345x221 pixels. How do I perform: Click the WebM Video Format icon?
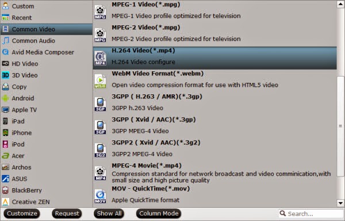[x=100, y=81]
